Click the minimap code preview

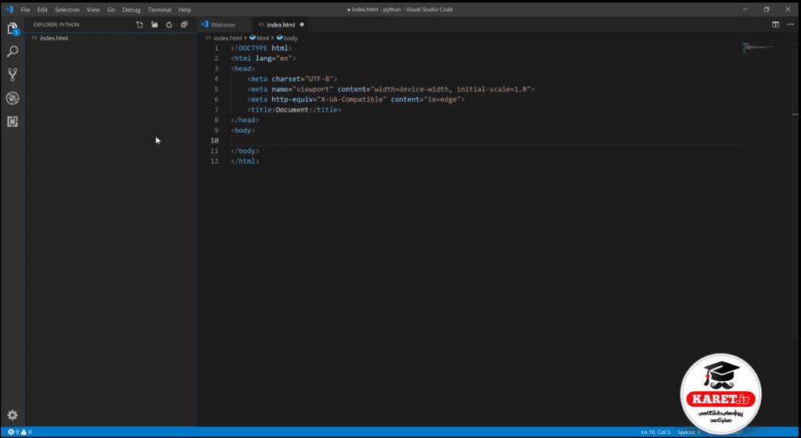coord(758,48)
